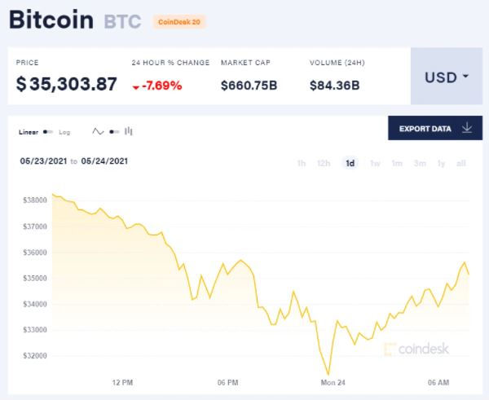
Task: Select the Log scale label
Action: point(64,132)
